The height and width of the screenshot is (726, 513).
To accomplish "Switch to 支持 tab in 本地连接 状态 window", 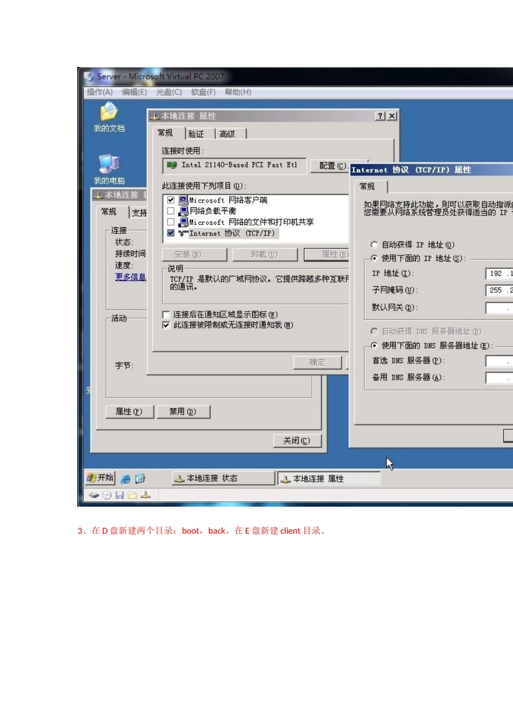I will pyautogui.click(x=139, y=213).
